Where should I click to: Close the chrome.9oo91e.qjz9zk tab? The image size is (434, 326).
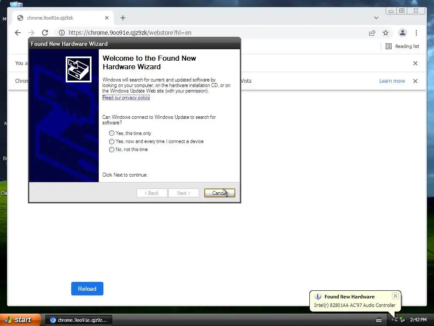click(x=107, y=18)
